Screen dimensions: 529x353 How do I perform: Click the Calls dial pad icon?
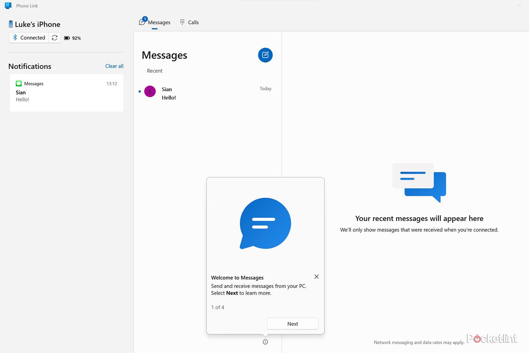[182, 22]
